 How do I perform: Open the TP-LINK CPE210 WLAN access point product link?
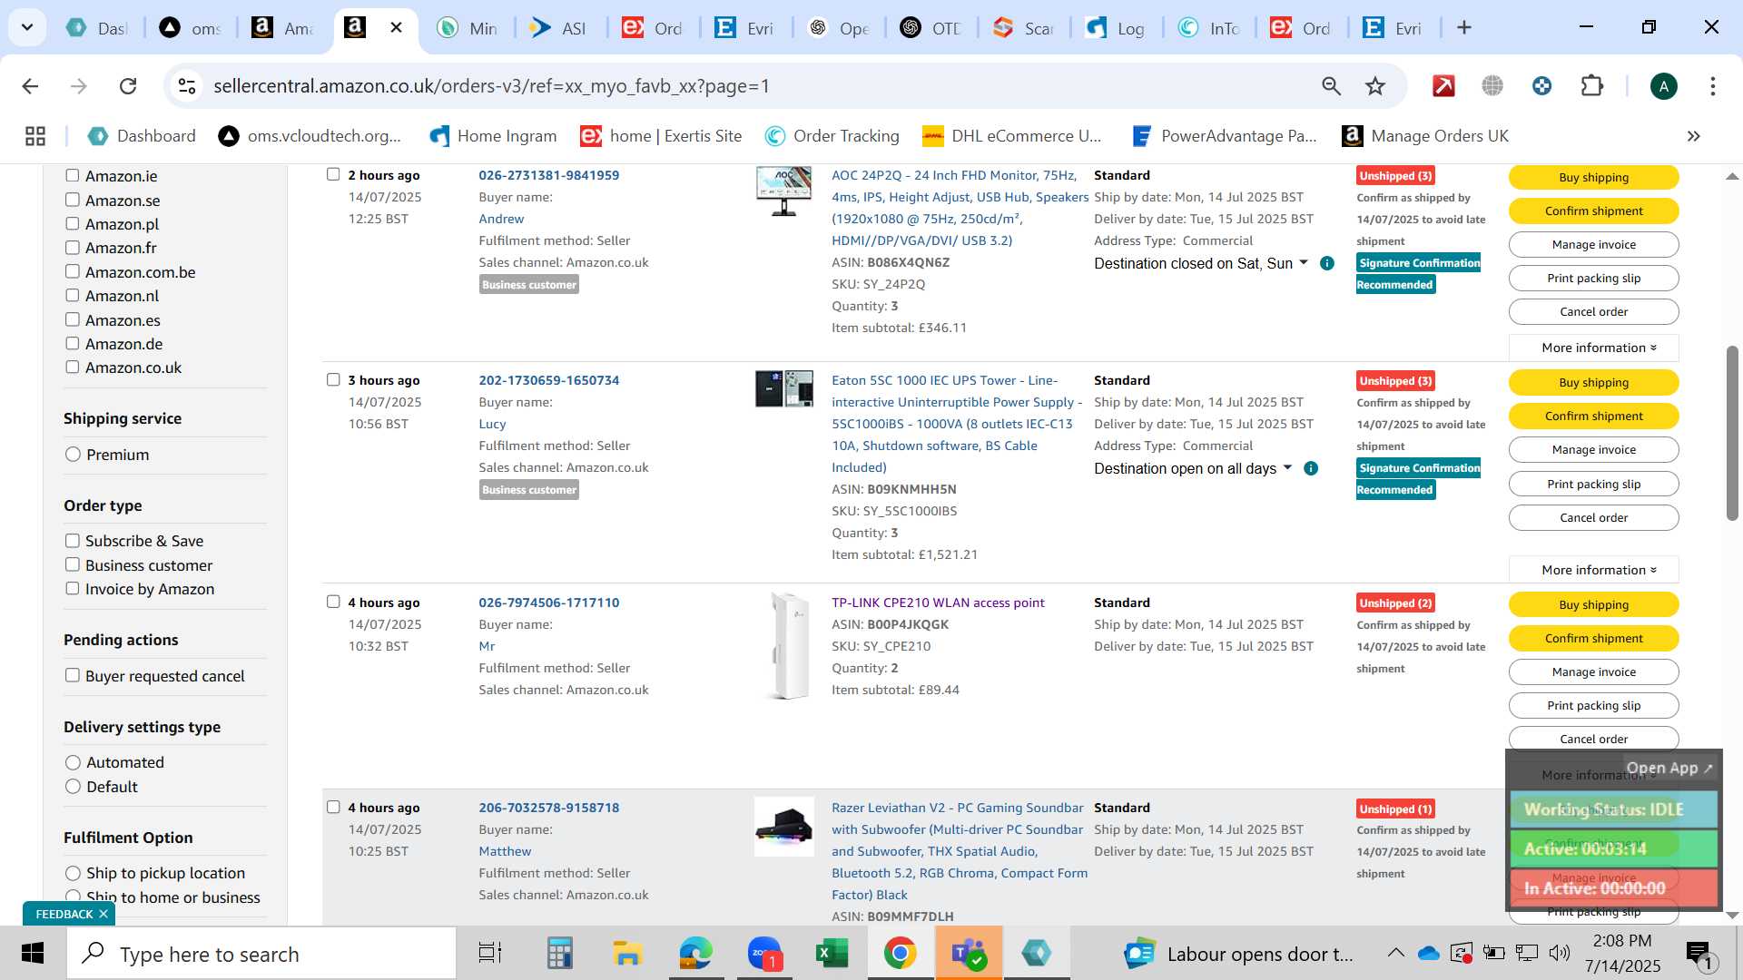[938, 603]
